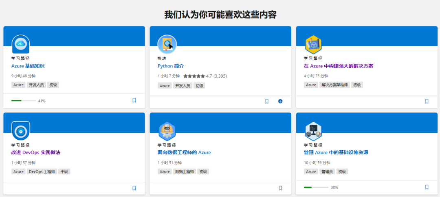440x197 pixels.
Task: Click the hexagon badge of 构建强大的解决方案
Action: (313, 44)
